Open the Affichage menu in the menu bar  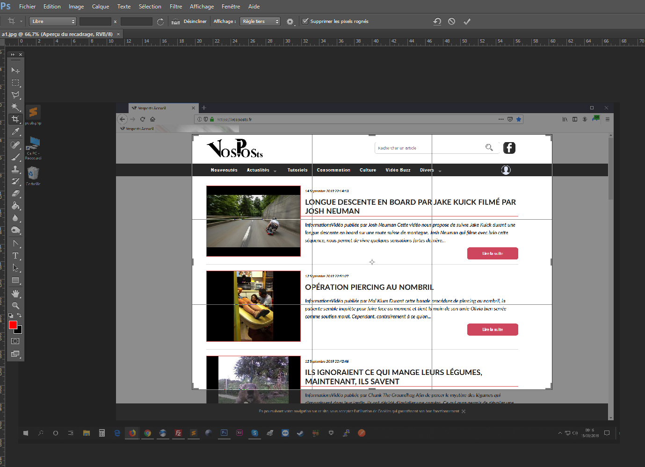pos(202,7)
